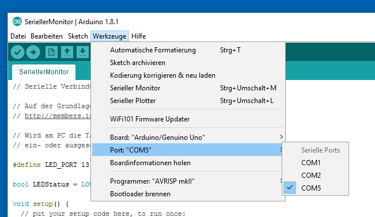Open the Hilfe menu
The height and width of the screenshot is (217, 375).
pos(138,36)
